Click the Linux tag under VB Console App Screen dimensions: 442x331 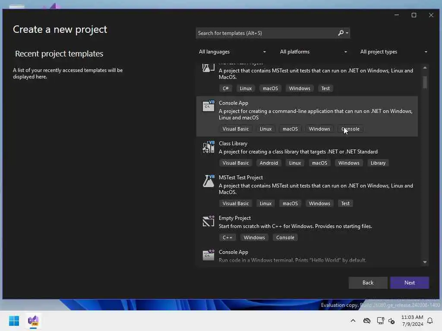point(265,129)
